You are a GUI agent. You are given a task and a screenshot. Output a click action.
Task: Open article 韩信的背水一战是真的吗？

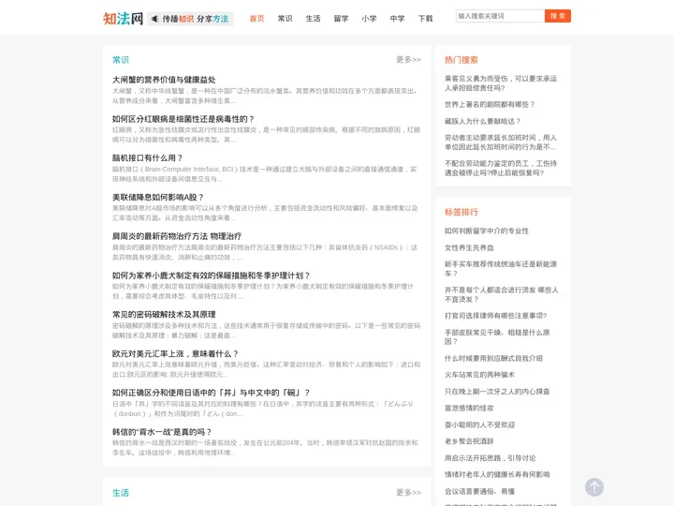(x=162, y=432)
